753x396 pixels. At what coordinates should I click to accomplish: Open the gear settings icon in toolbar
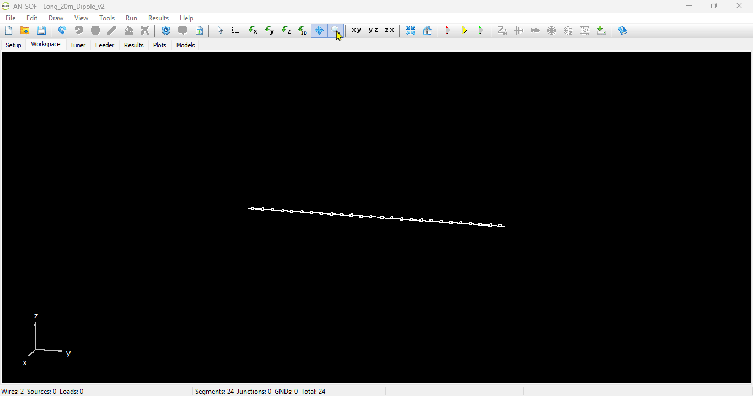[166, 31]
